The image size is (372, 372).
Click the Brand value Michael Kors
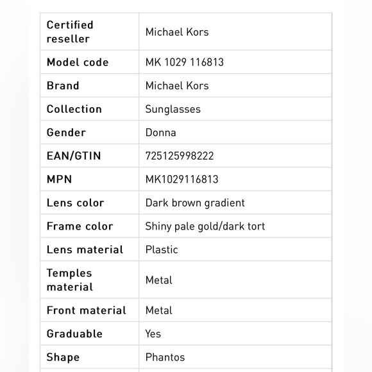click(x=177, y=86)
